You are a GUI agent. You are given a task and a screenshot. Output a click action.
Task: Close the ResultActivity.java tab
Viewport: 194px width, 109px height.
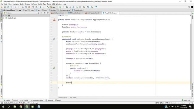coord(118,13)
